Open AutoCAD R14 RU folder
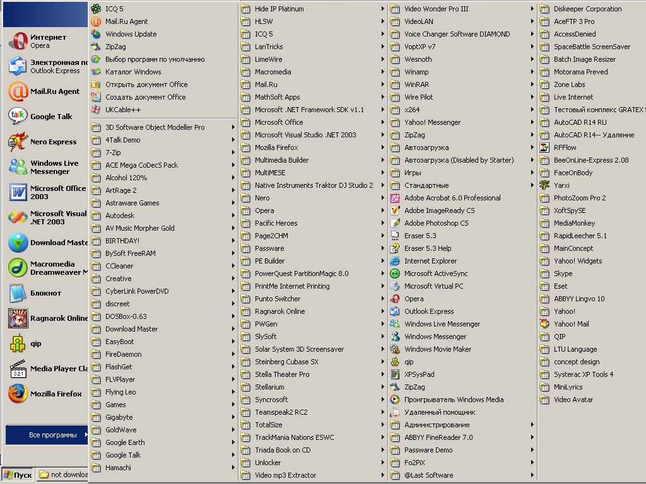Viewport: 646px width, 484px height. 592,122
